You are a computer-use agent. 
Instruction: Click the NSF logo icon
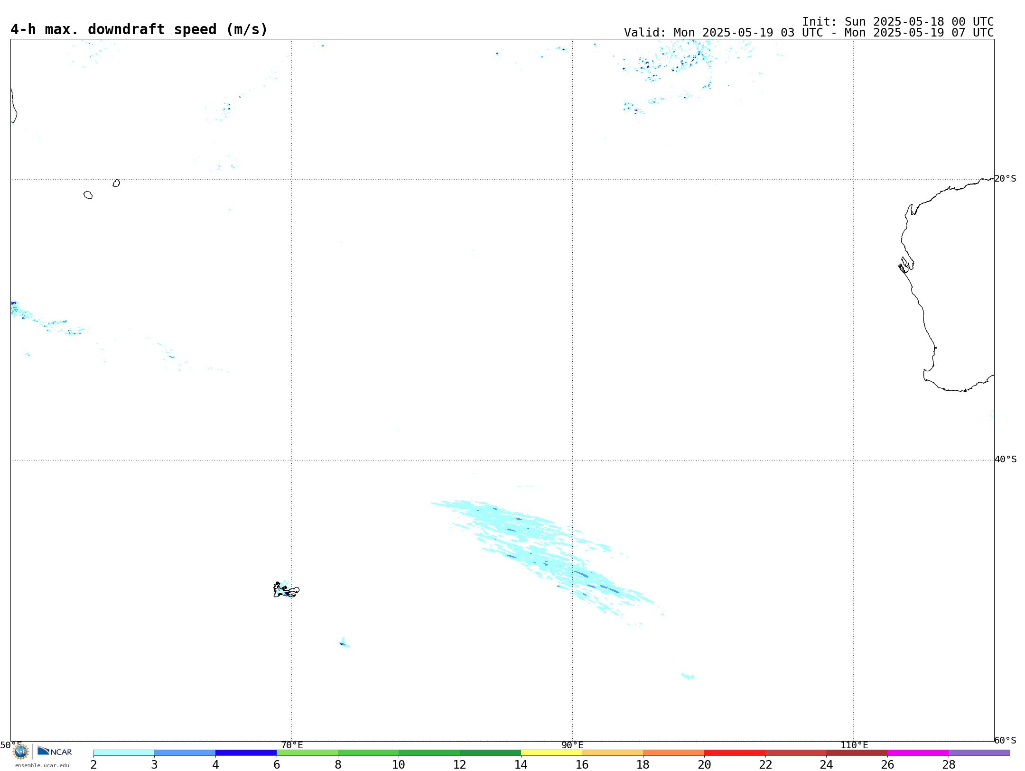click(21, 752)
